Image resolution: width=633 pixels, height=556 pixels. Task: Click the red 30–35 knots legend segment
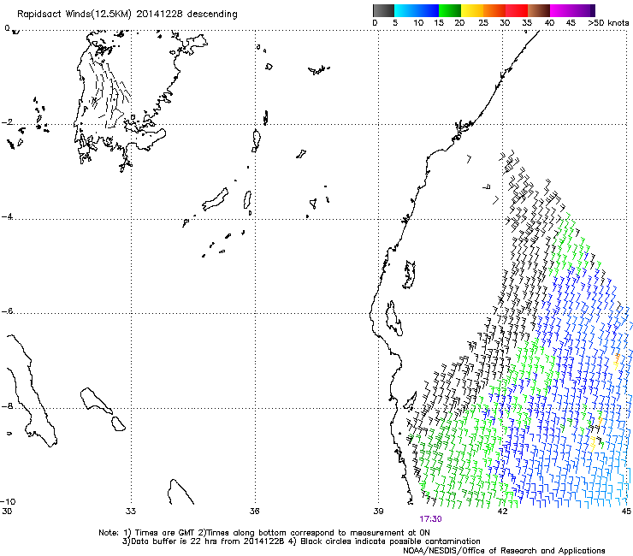[x=517, y=10]
